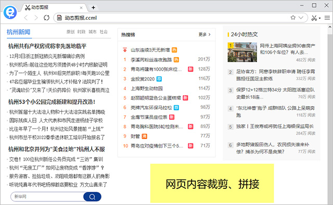Screen dimensions: 333x205
Task: Open 听说纯真年代书吧杨柳郡店要歇业 article
Action: click(58, 185)
